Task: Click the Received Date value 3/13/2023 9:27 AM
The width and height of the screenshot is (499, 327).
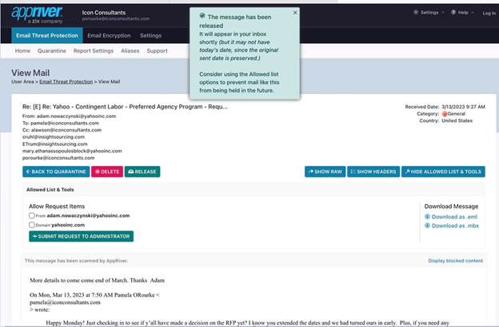Action: 463,107
